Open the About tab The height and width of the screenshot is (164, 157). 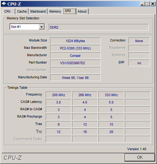[x=82, y=11]
